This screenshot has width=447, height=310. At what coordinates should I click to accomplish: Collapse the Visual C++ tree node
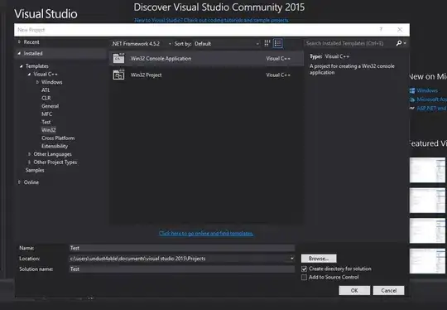(29, 75)
